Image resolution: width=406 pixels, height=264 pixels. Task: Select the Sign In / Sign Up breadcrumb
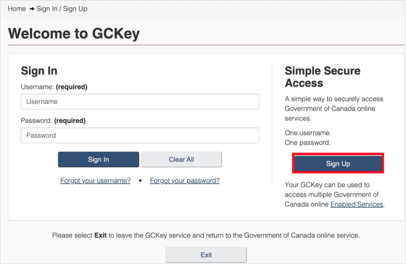(x=62, y=9)
